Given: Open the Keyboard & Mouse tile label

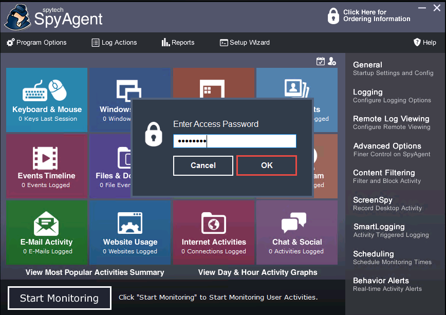Looking at the screenshot, I should [47, 109].
